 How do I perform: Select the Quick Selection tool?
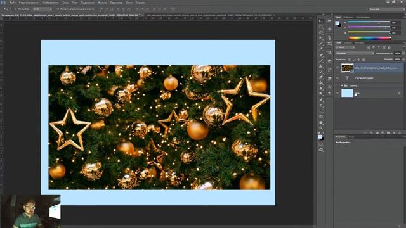click(x=321, y=38)
